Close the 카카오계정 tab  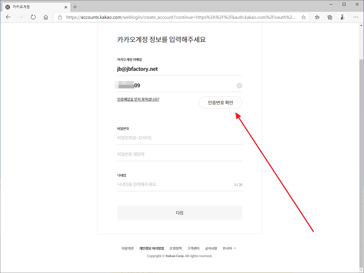pyautogui.click(x=66, y=7)
